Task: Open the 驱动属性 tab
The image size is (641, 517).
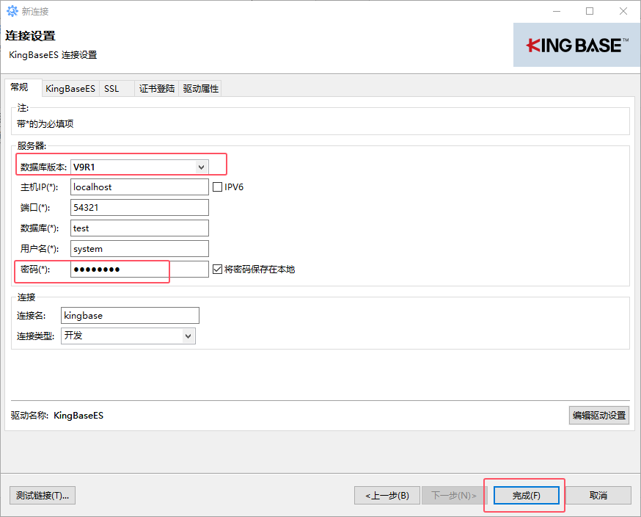Action: tap(200, 89)
